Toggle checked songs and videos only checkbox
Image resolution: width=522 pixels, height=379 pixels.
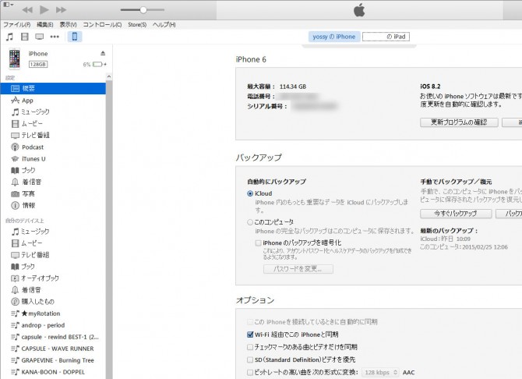point(250,347)
